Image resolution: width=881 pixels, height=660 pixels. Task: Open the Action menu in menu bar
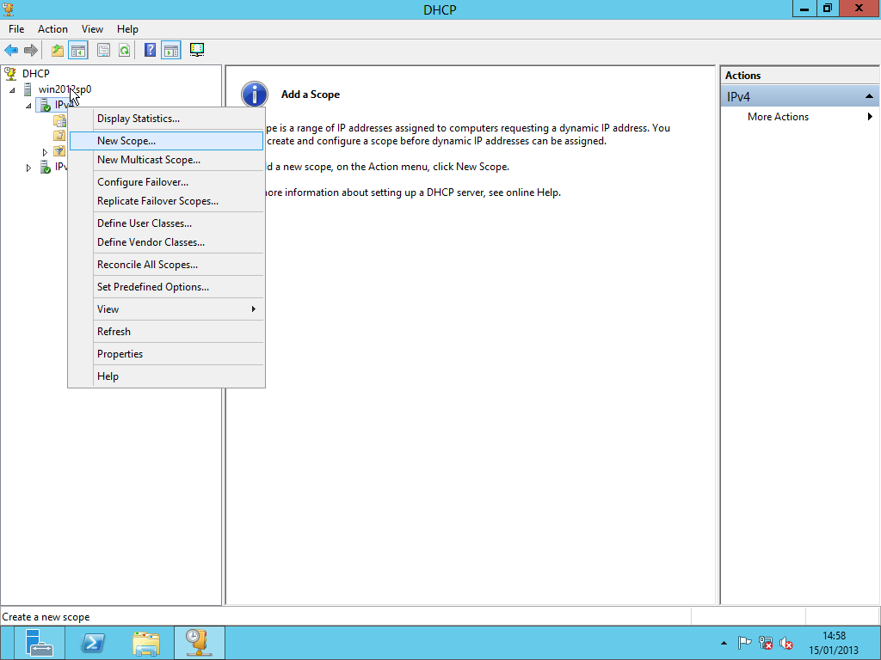[x=52, y=29]
